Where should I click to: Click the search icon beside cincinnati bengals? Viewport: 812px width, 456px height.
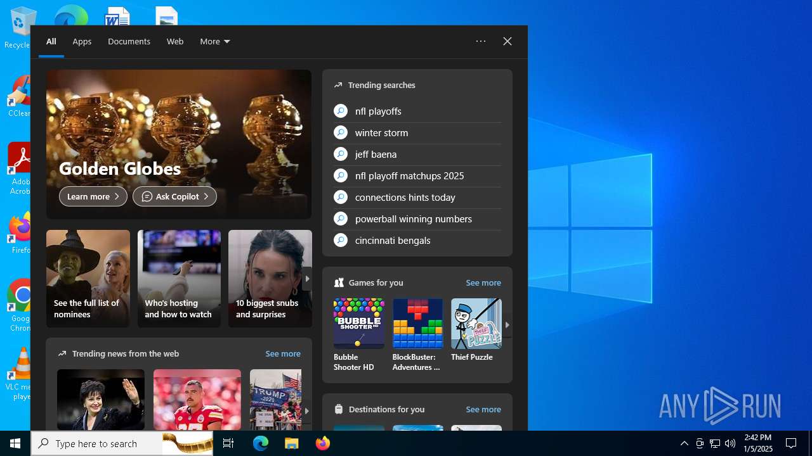[x=341, y=240]
